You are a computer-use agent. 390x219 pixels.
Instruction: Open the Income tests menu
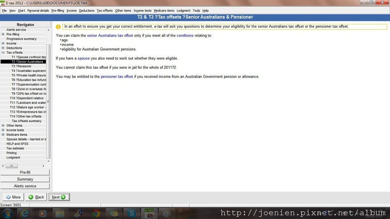click(x=142, y=11)
